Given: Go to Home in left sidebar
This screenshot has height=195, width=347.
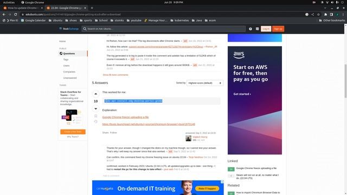Looking at the screenshot, I should coord(62,41).
